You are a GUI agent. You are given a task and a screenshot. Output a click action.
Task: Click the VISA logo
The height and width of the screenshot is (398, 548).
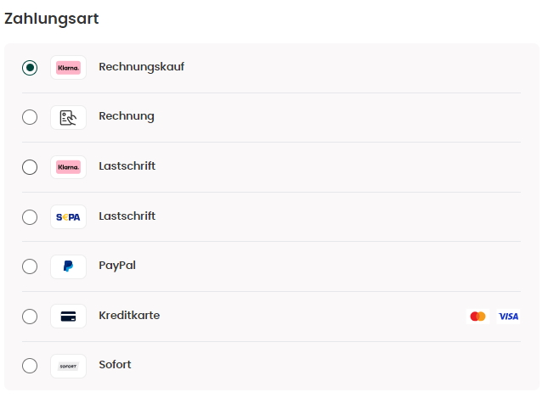pyautogui.click(x=509, y=317)
